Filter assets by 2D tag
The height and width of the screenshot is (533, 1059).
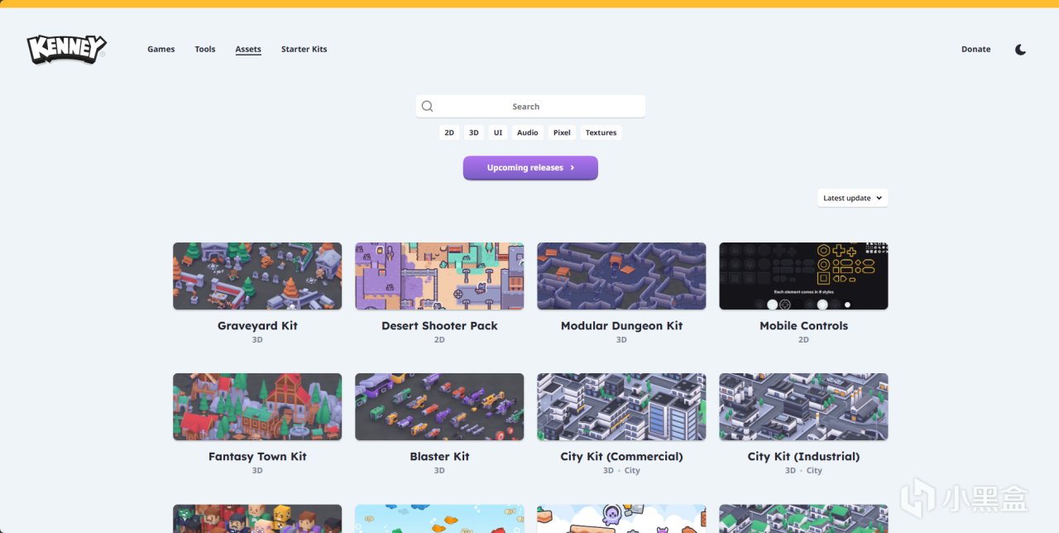449,132
